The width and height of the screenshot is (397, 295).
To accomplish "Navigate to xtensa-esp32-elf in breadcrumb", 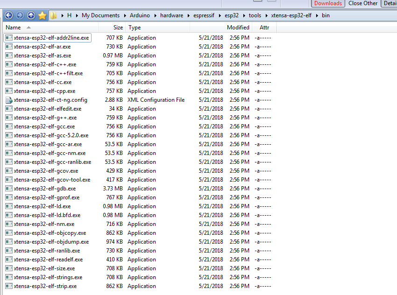I will pos(291,15).
